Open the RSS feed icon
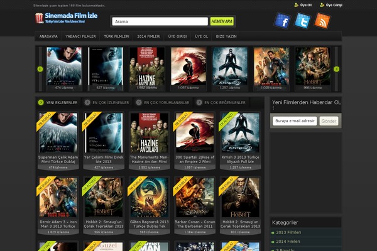 point(322,21)
